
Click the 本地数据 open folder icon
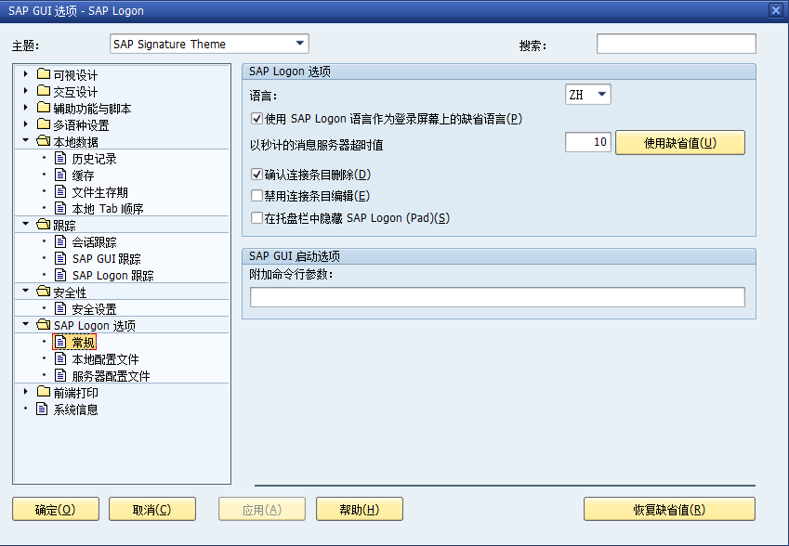point(44,141)
